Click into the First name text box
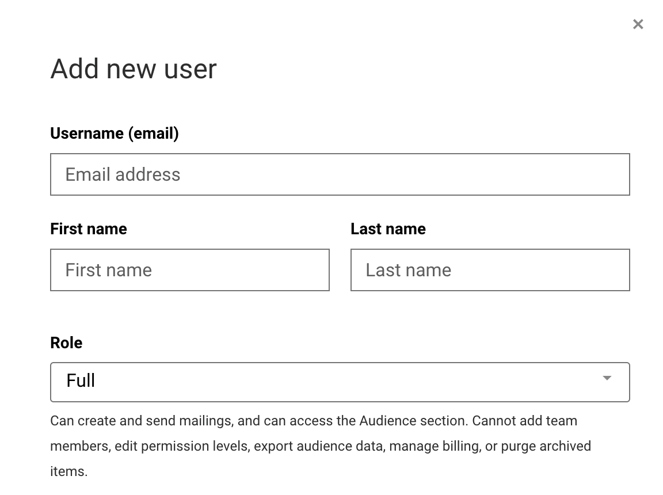The width and height of the screenshot is (663, 495). (x=190, y=270)
